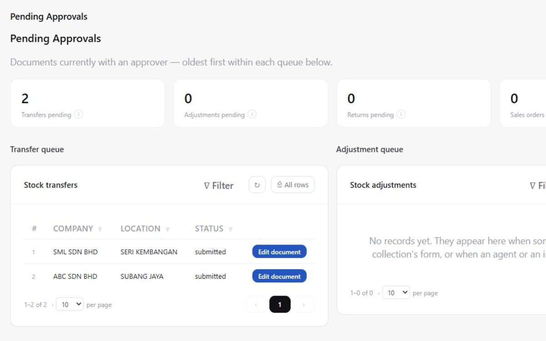Click the SUBANG JAYA location cell
This screenshot has width=546, height=341.
pyautogui.click(x=142, y=276)
